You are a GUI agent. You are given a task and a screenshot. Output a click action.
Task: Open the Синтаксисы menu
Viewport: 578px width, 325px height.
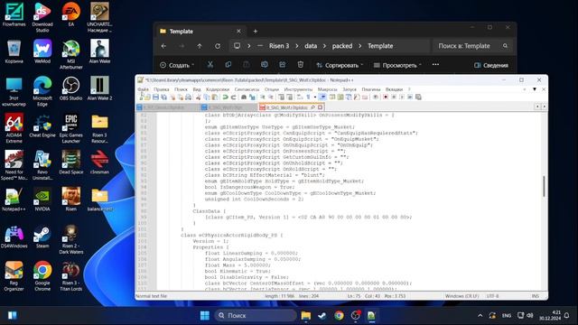pos(247,89)
